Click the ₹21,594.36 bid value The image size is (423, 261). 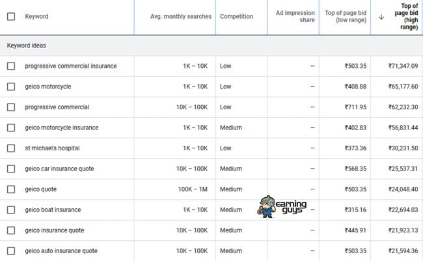[403, 251]
